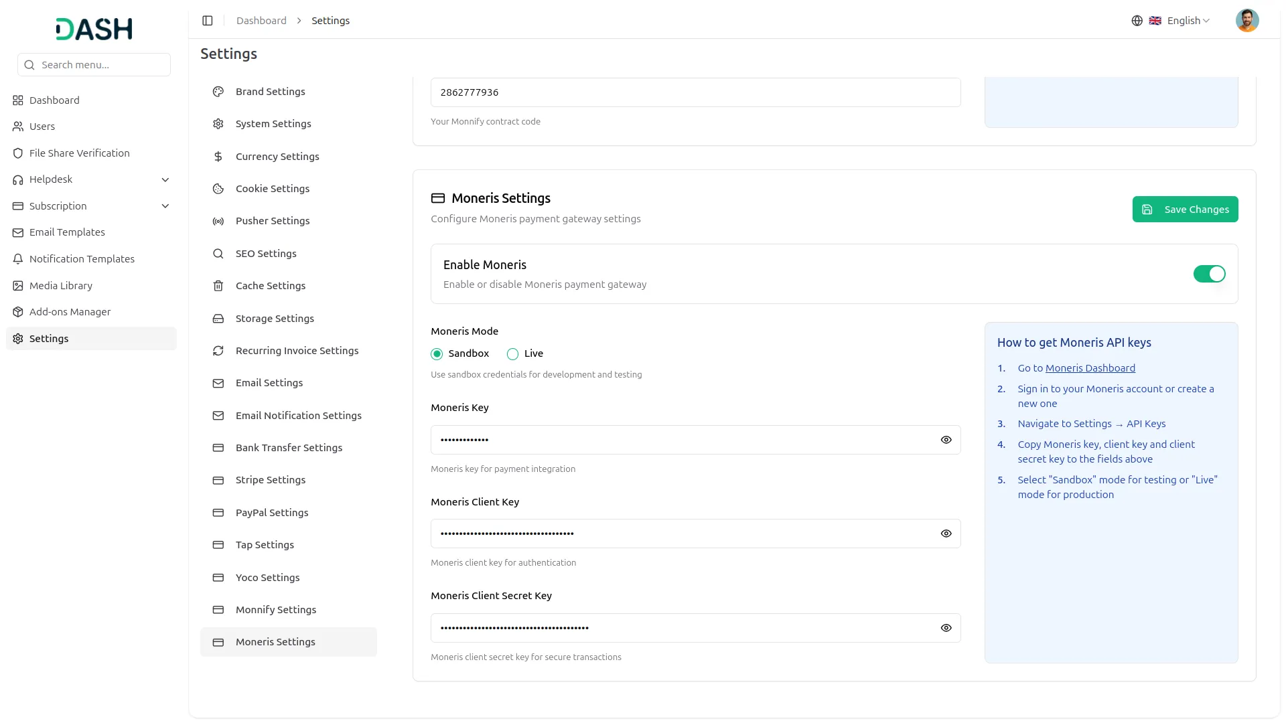Select Settings in the main sidebar
This screenshot has height=723, width=1286.
91,339
